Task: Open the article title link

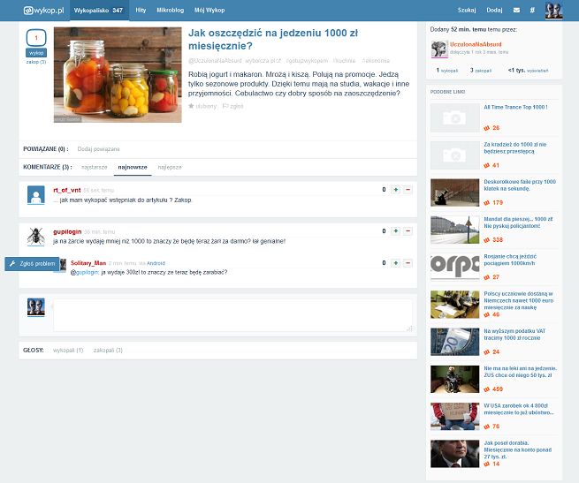Action: click(273, 39)
